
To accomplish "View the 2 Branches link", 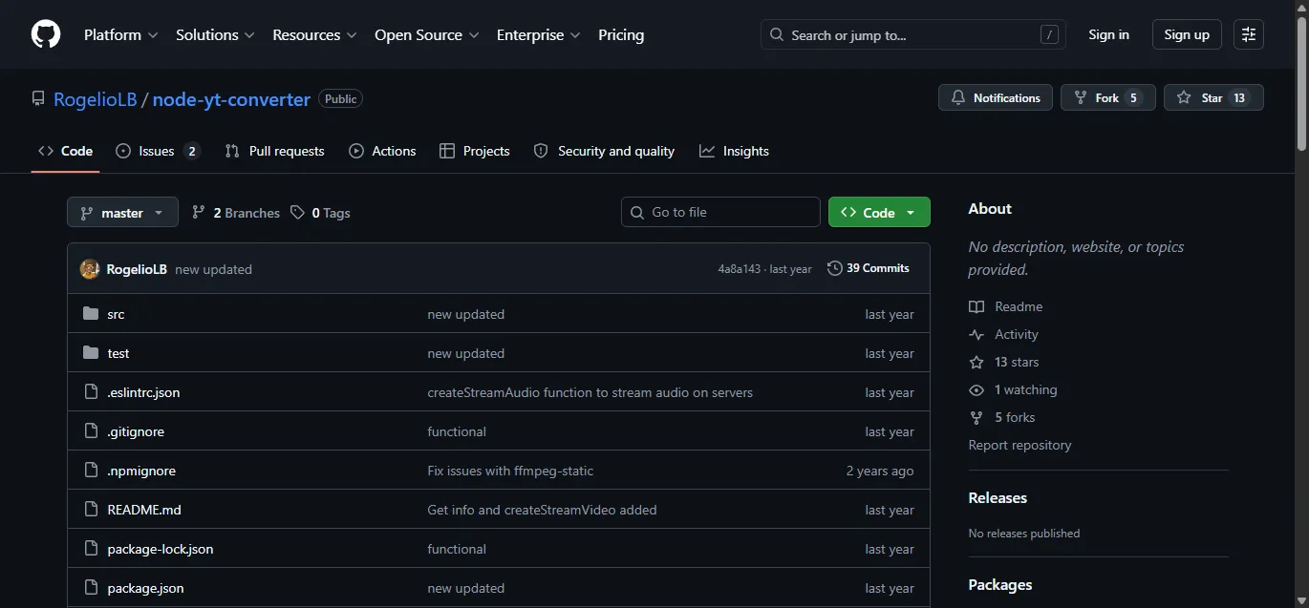I will coord(236,213).
